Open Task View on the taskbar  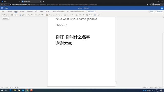[6, 90]
